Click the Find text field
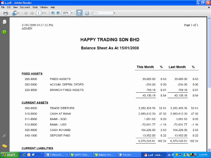Screen dimensions: 211x158 (x=103, y=13)
